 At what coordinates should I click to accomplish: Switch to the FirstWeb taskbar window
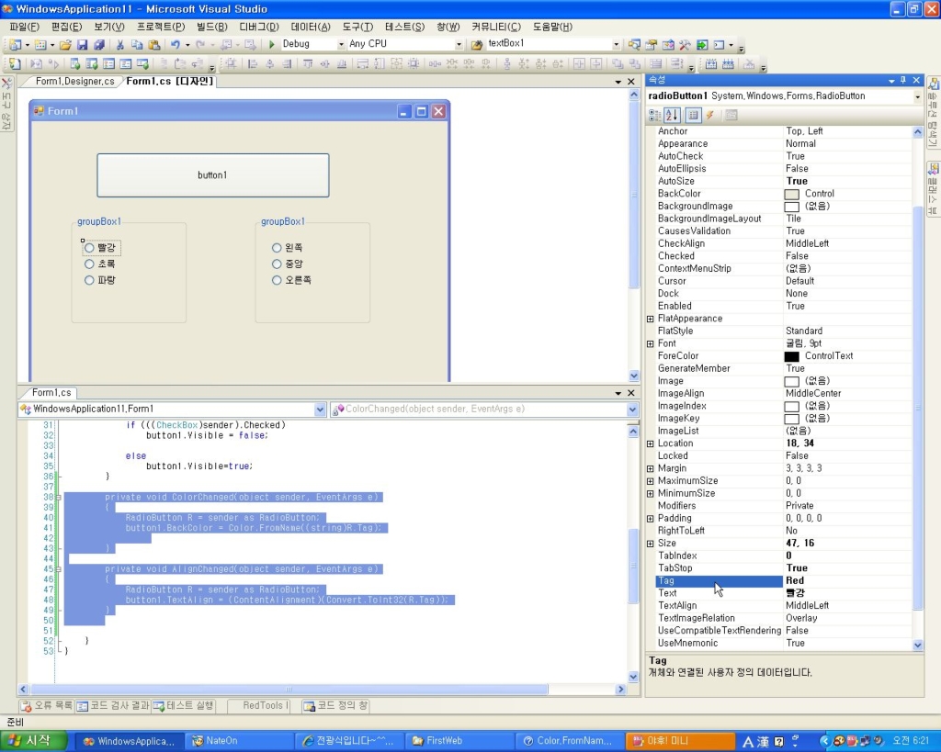[x=459, y=741]
